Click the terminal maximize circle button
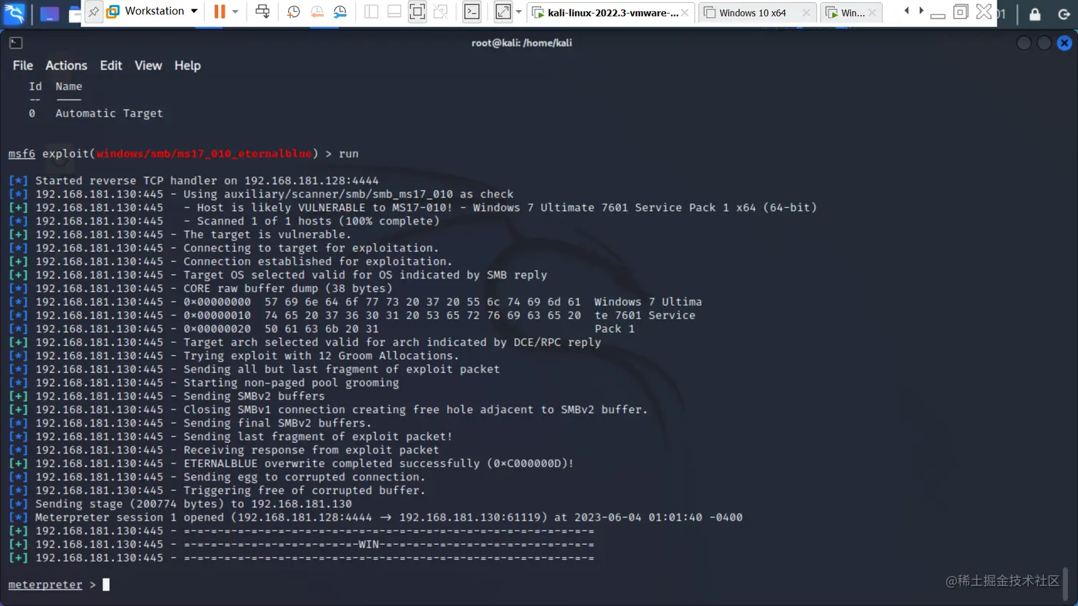 click(1044, 43)
